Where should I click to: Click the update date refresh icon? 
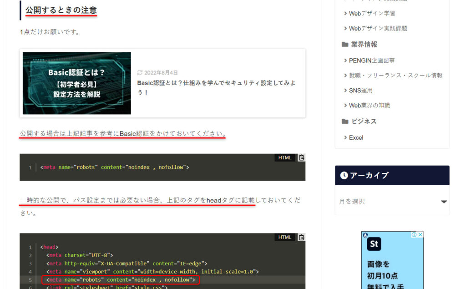140,72
